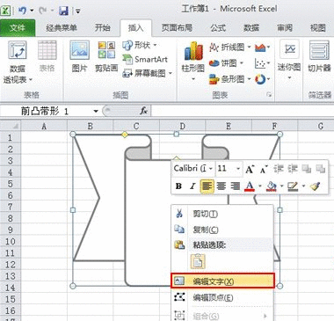Toggle Align Right in mini toolbar

click(235, 186)
